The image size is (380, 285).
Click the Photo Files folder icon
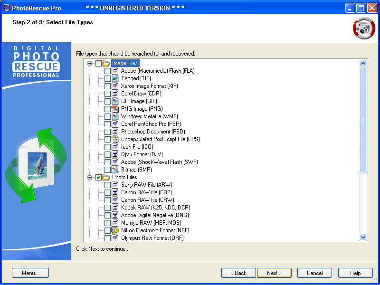point(106,177)
